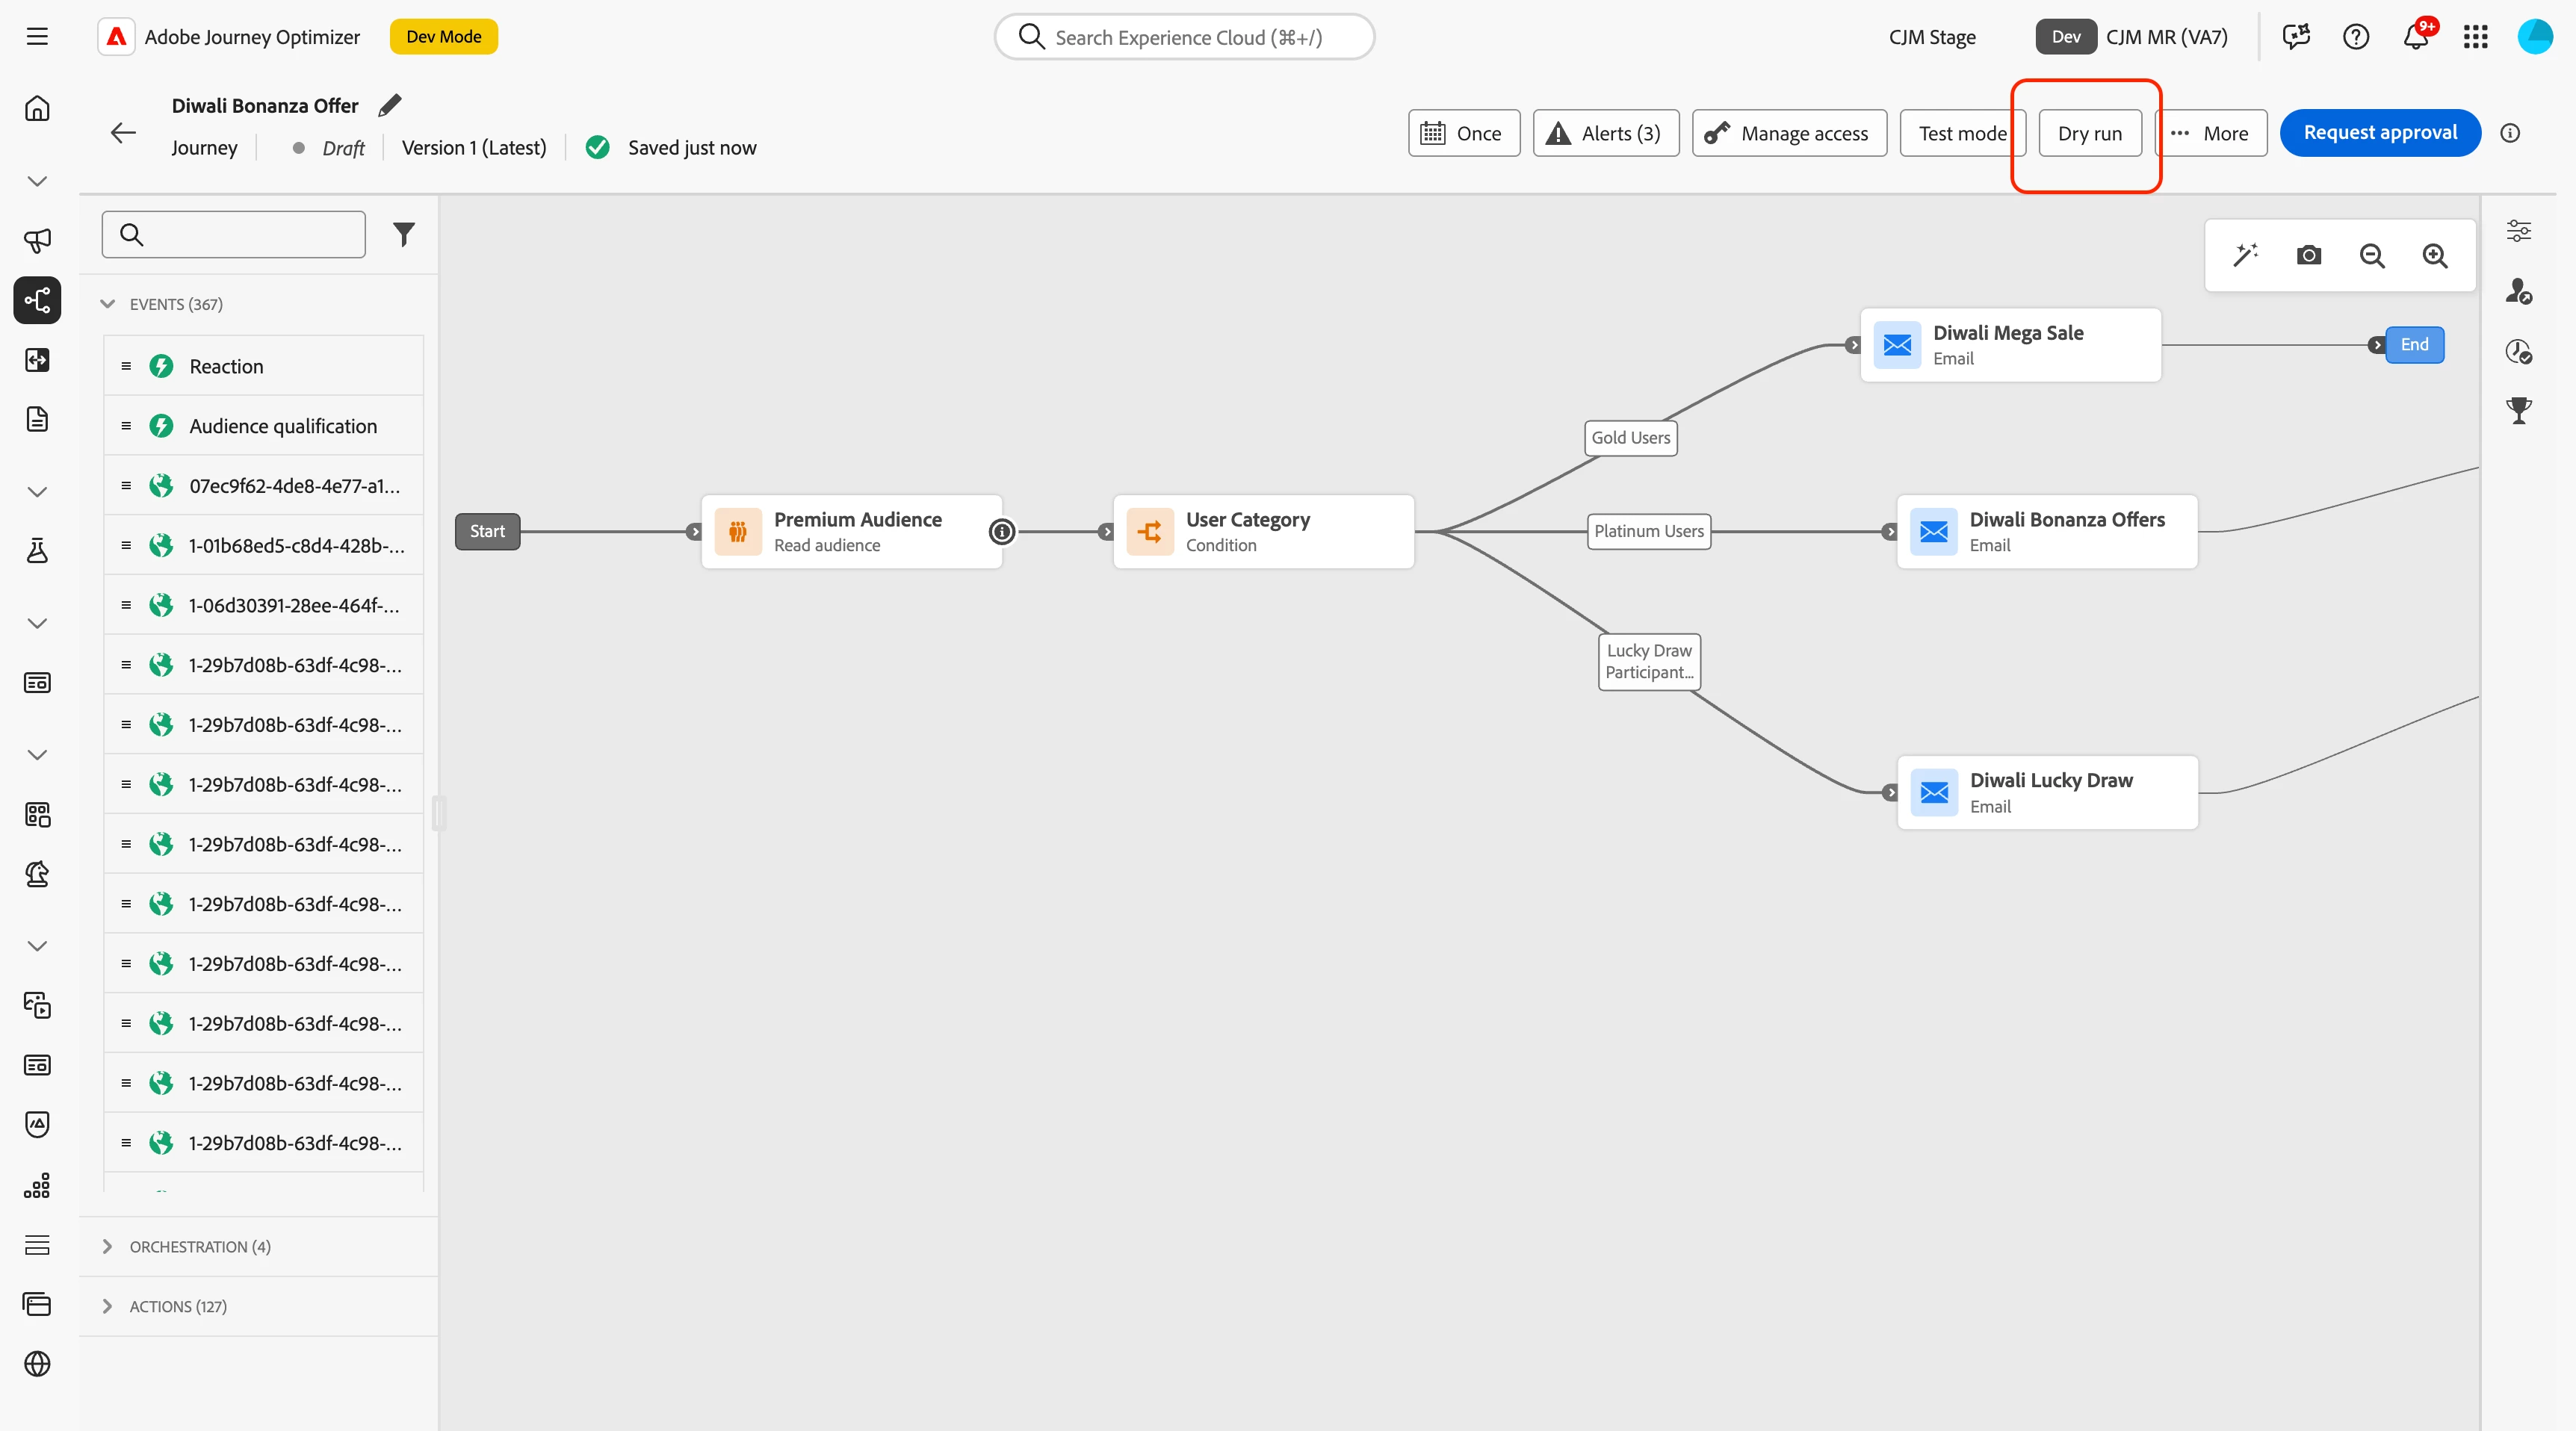
Task: Open the notifications bell icon
Action: pyautogui.click(x=2415, y=37)
